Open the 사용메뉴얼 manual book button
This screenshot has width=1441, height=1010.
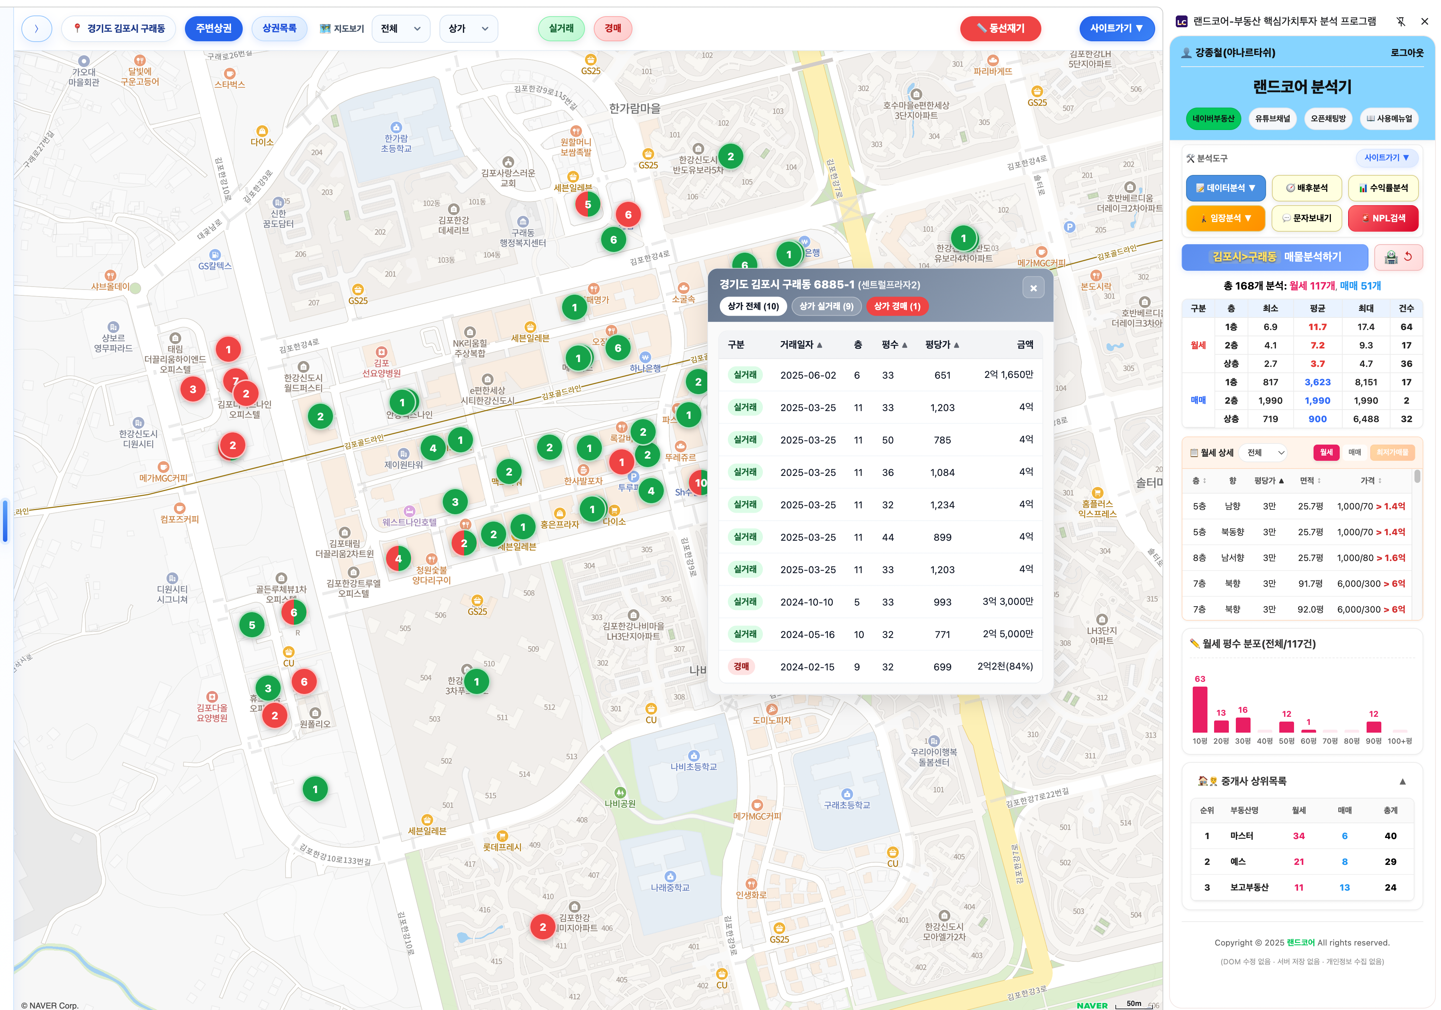point(1389,118)
